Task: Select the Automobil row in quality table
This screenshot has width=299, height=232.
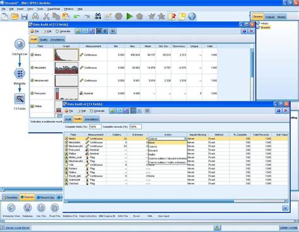Action: coord(175,180)
